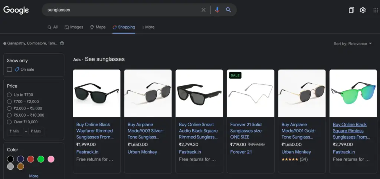Image resolution: width=380 pixels, height=179 pixels.
Task: Click the Forever 21 seller name
Action: coord(241,152)
